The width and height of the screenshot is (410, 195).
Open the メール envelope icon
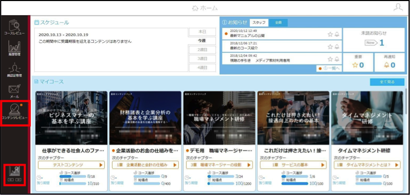(x=14, y=91)
